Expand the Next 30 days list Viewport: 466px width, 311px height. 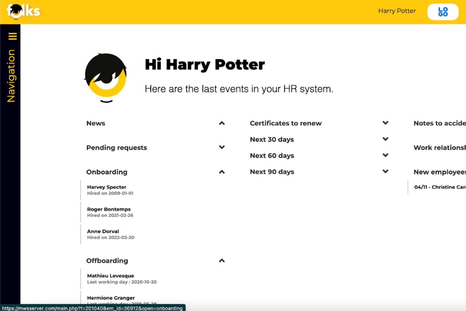(385, 139)
